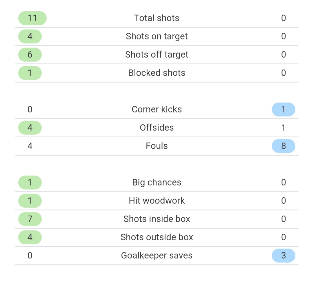Click the Corner kicks label
The height and width of the screenshot is (282, 313).
point(157,109)
